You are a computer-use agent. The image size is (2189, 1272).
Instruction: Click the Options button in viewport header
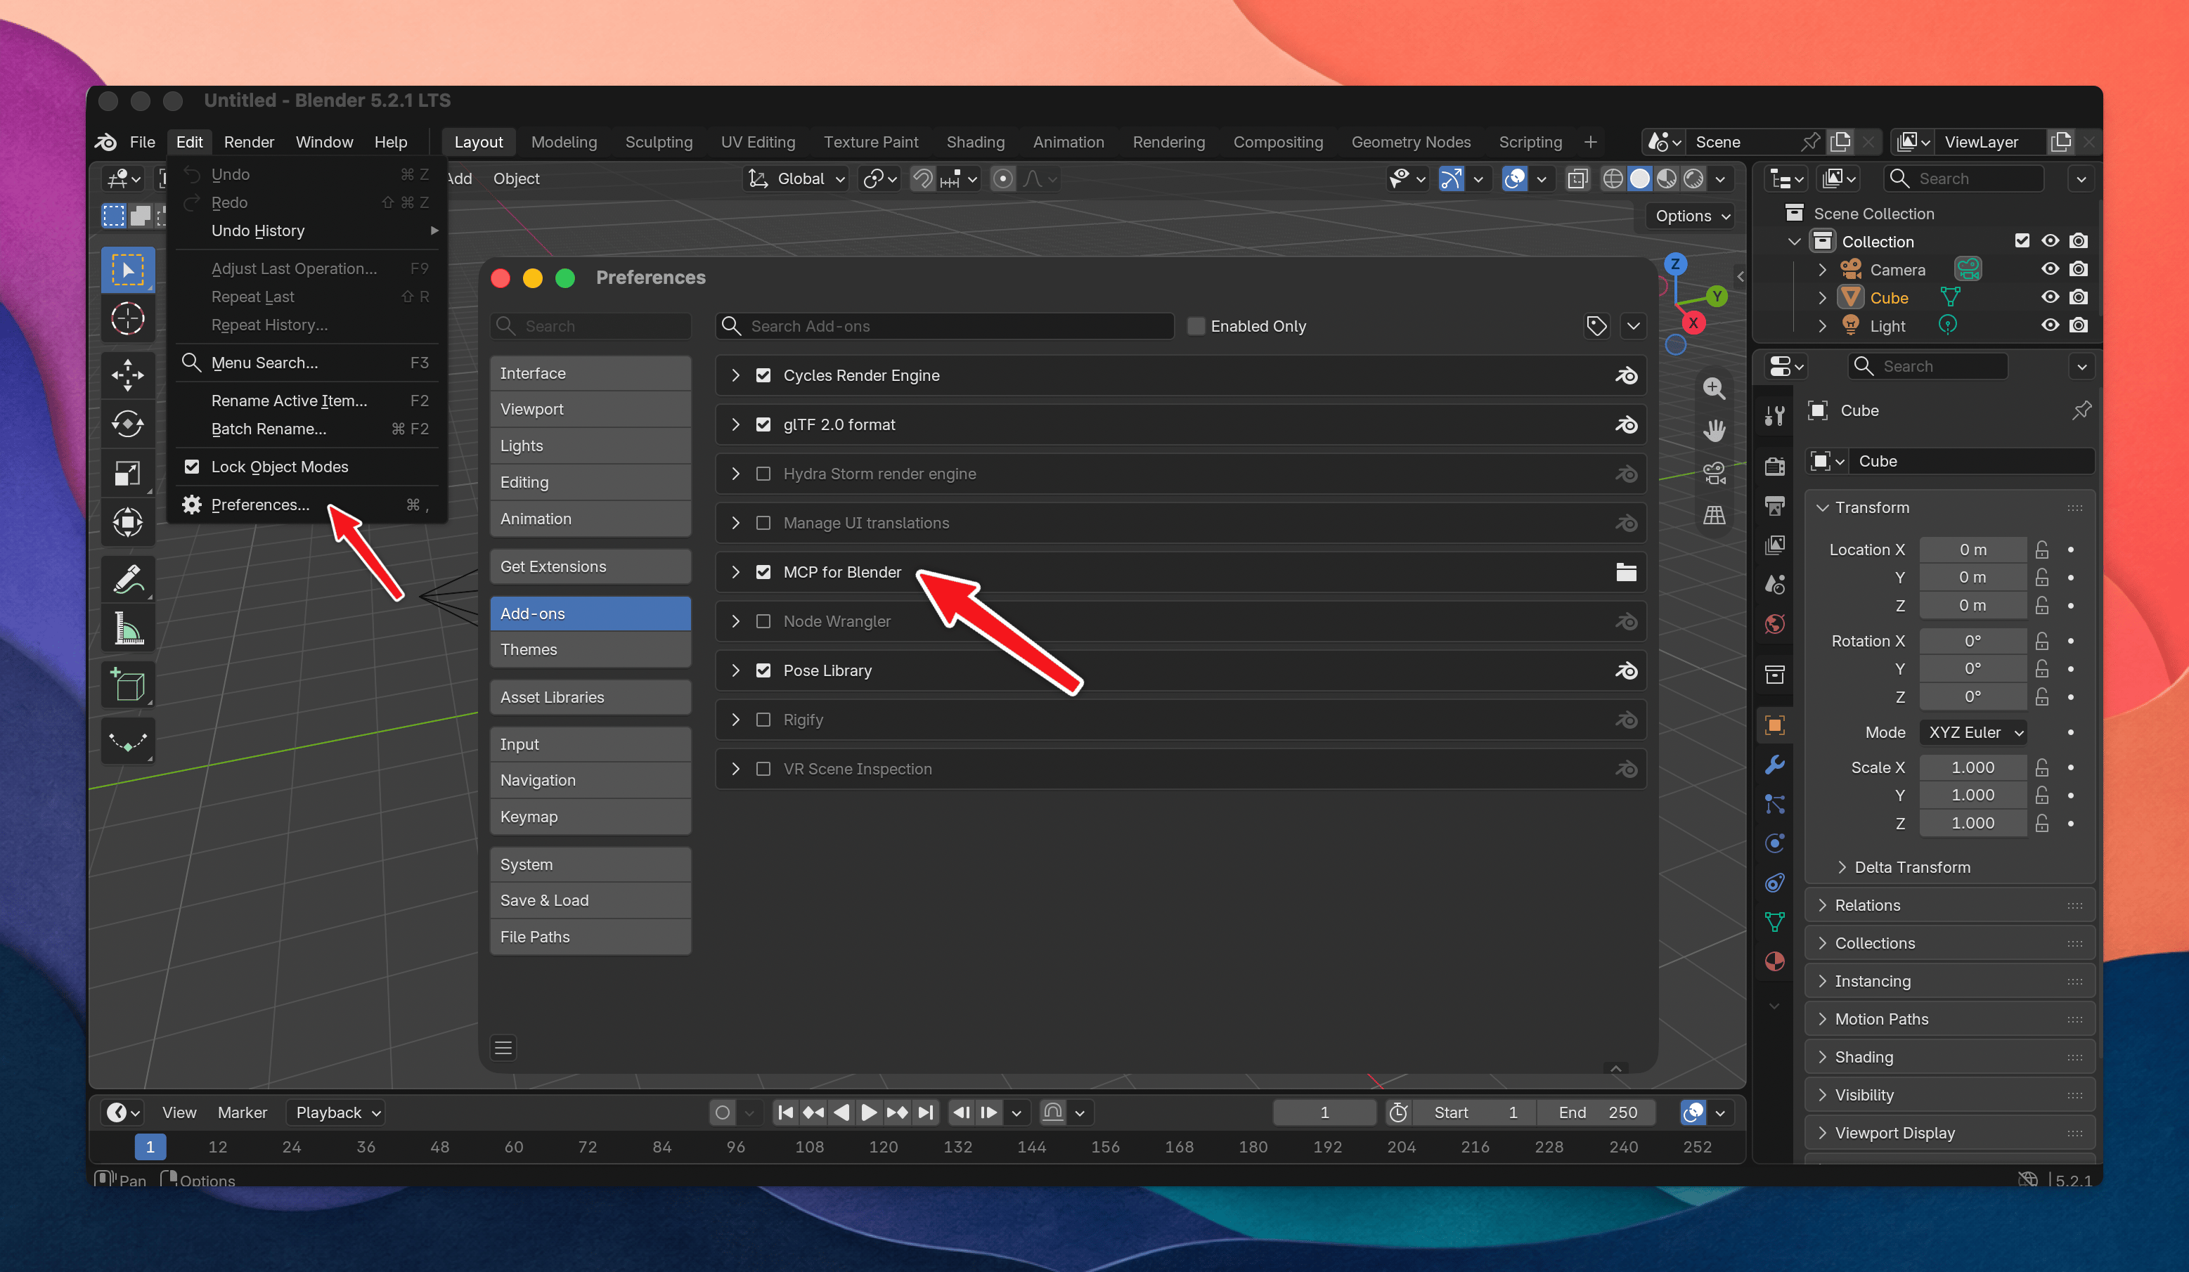click(x=1691, y=216)
